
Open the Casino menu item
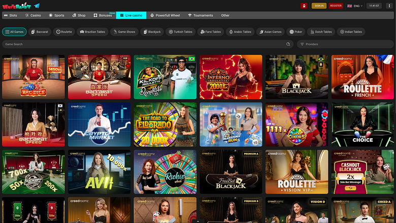[33, 15]
